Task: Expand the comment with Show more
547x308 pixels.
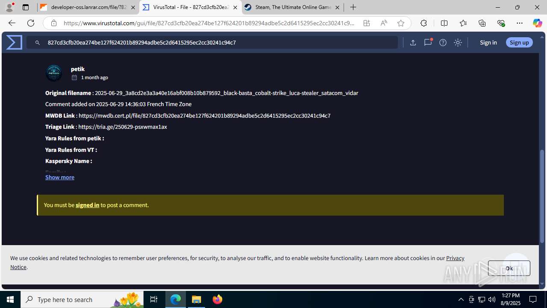Action: [60, 177]
